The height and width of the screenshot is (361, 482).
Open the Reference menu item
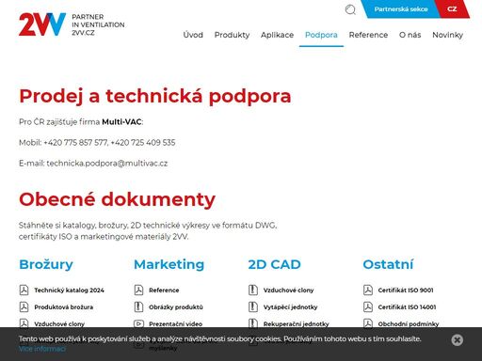coord(368,35)
